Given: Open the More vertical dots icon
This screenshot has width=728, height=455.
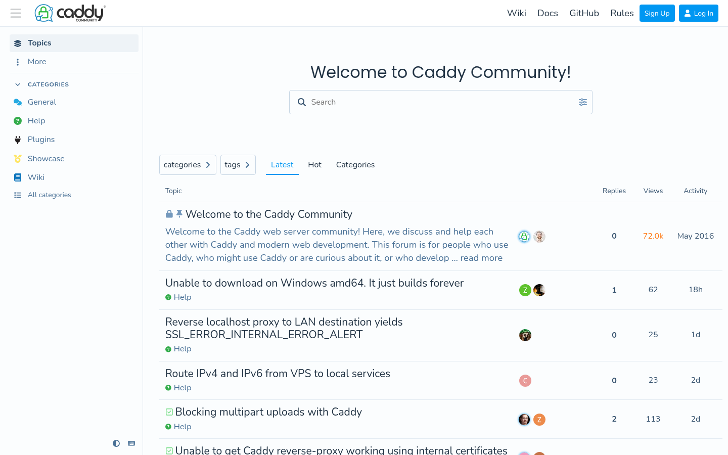Looking at the screenshot, I should coord(18,62).
